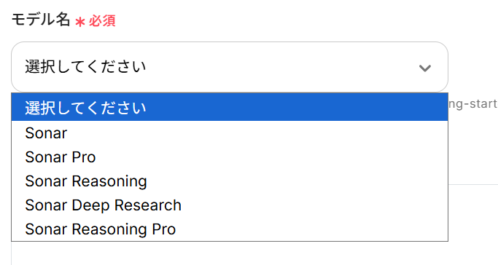Click empty space right of Sonar Pro option
Image resolution: width=498 pixels, height=265 pixels.
click(x=271, y=157)
